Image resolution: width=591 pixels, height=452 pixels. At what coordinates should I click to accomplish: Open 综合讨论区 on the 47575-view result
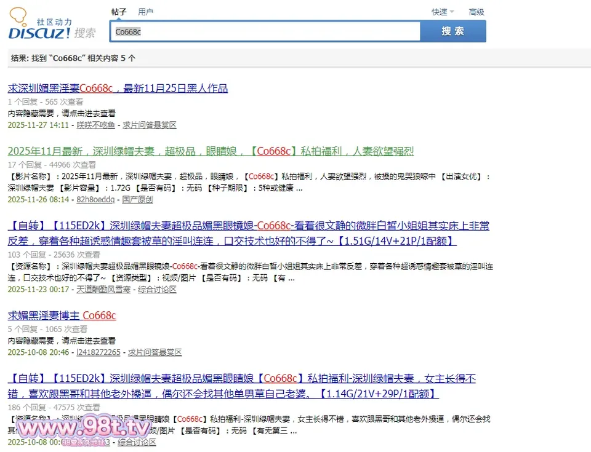click(137, 442)
